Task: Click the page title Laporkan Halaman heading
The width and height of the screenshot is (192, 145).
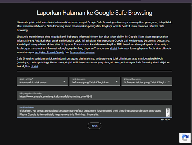Action: [x=94, y=13]
